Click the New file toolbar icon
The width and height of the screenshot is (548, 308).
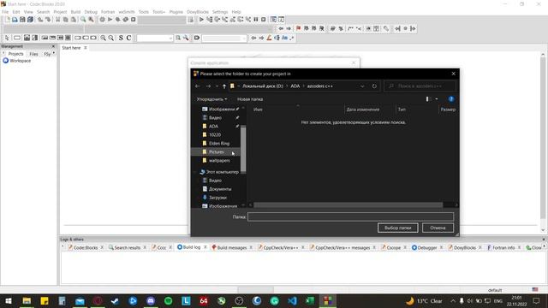[7, 20]
